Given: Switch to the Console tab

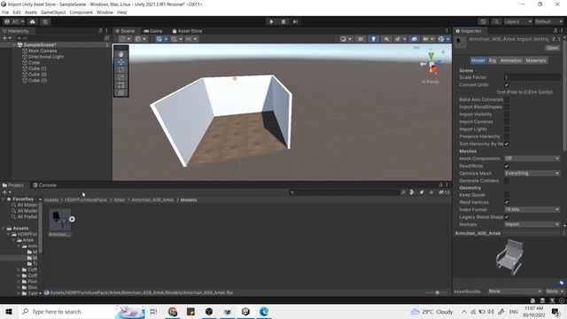Looking at the screenshot, I should tap(45, 185).
